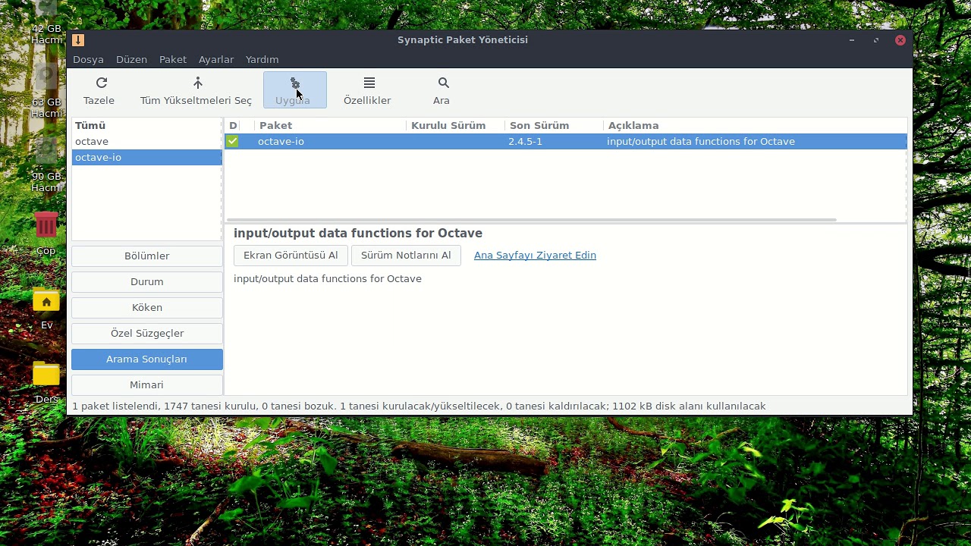Viewport: 971px width, 546px height.
Task: Close the Synaptic window
Action: click(900, 40)
